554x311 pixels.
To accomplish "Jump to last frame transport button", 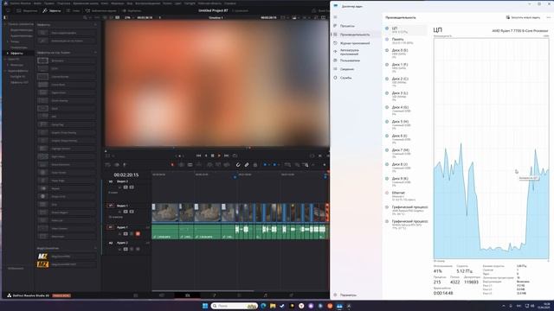I will [x=227, y=155].
